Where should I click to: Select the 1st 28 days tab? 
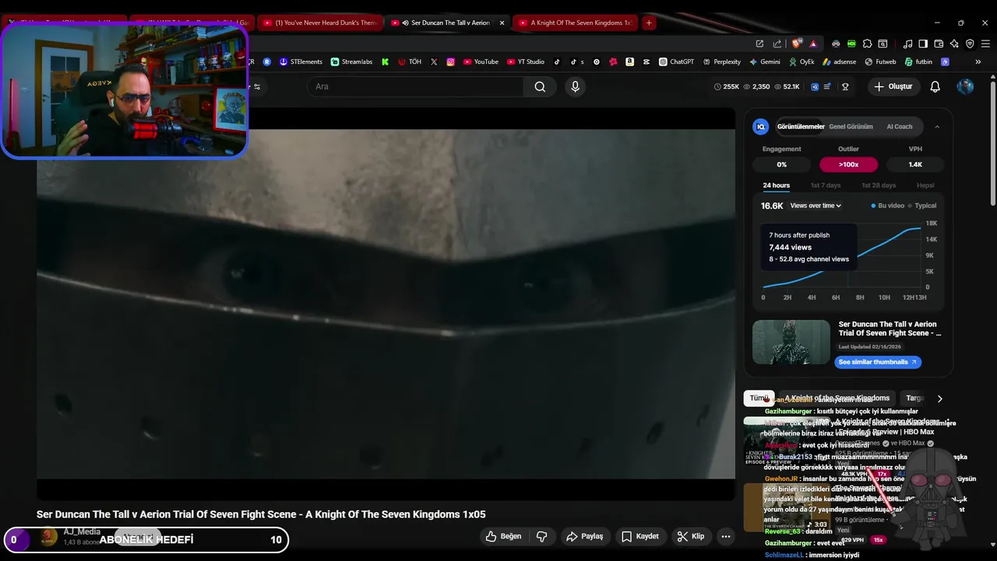tap(879, 185)
